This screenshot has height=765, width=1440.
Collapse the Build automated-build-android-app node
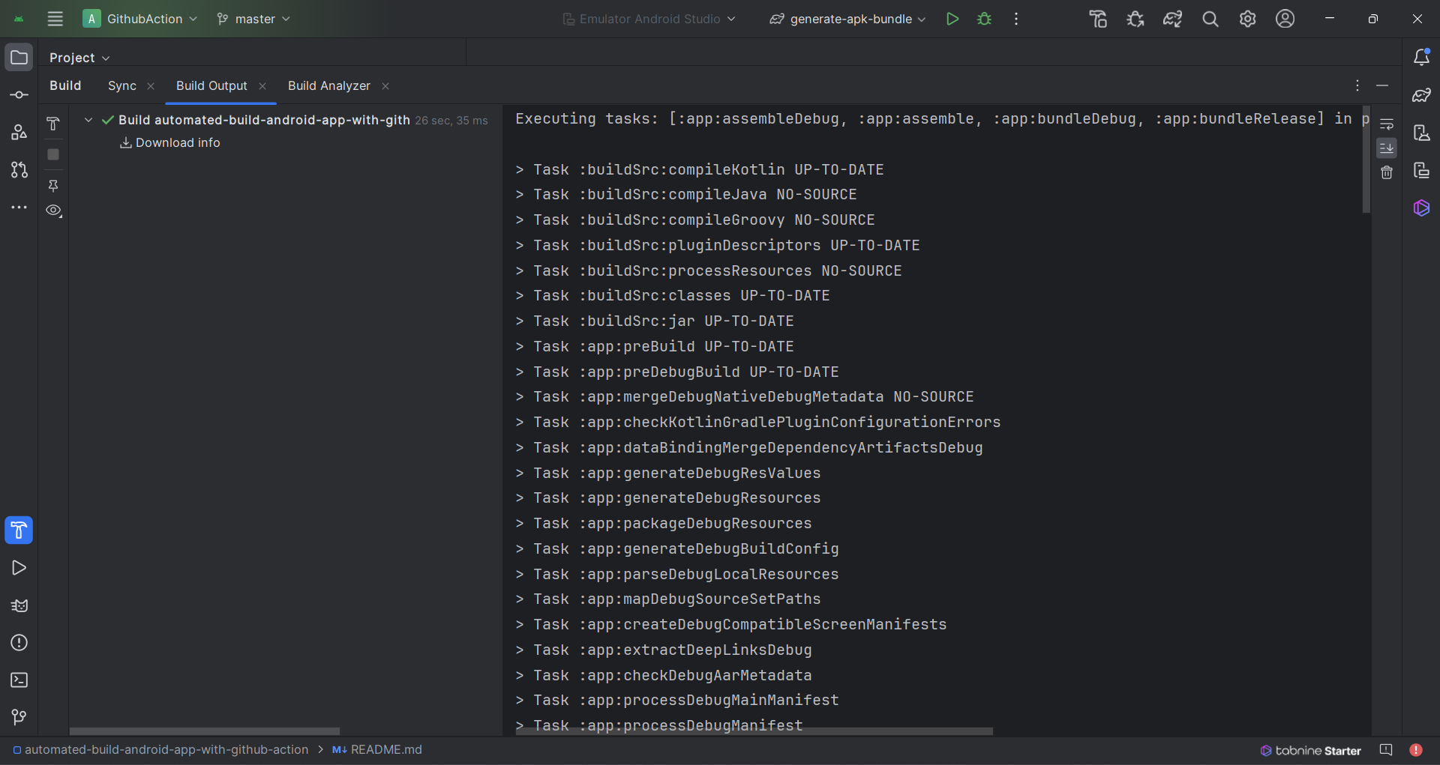pos(88,120)
